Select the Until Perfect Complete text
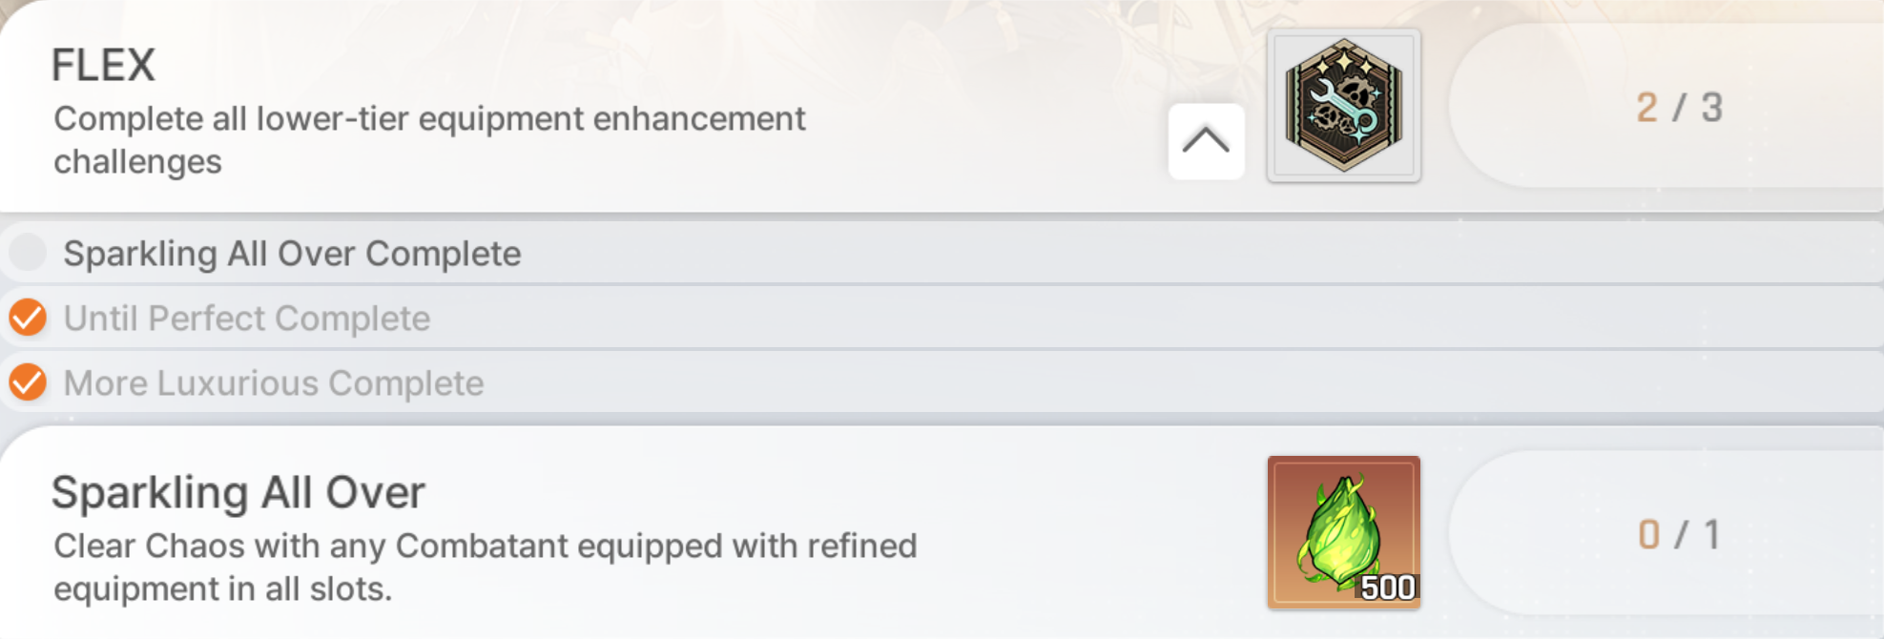This screenshot has height=639, width=1884. coord(246,319)
